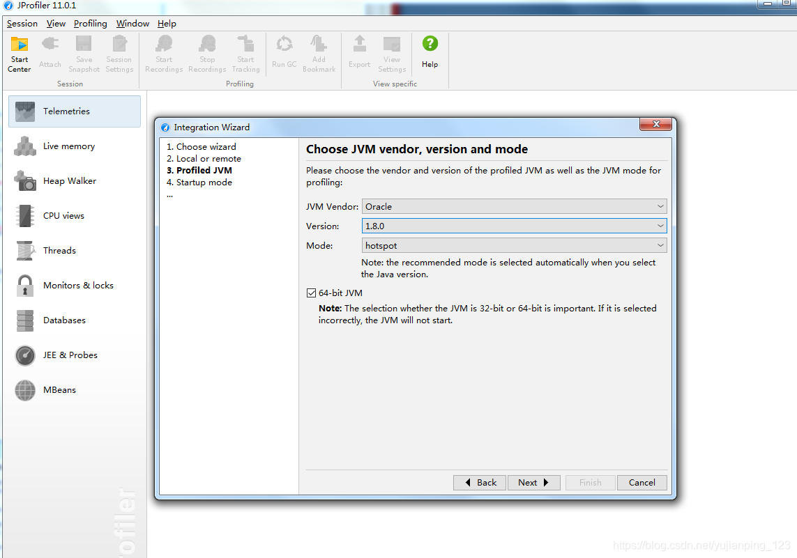Click the '3. Profiled JVM' step
The height and width of the screenshot is (558, 797).
point(199,171)
